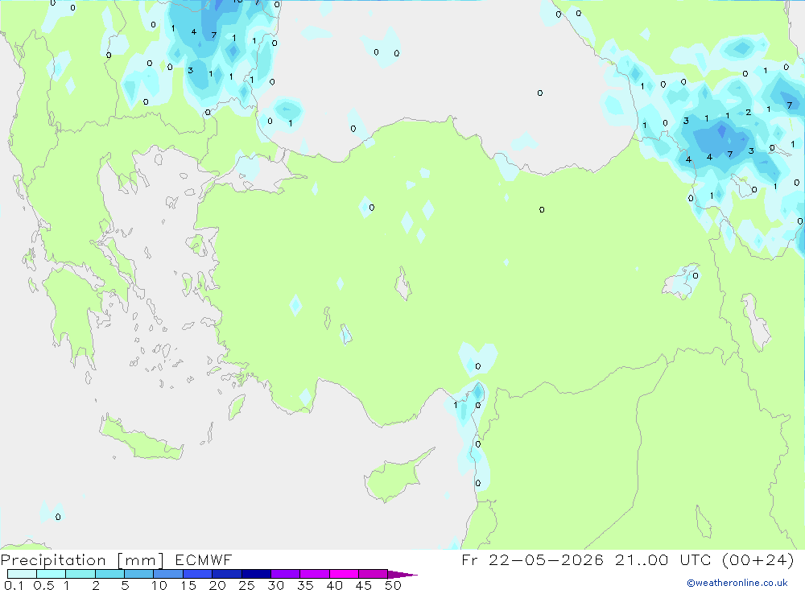The image size is (805, 590).
Task: Click the '(00+24)' forecast offset text
Action: click(758, 559)
